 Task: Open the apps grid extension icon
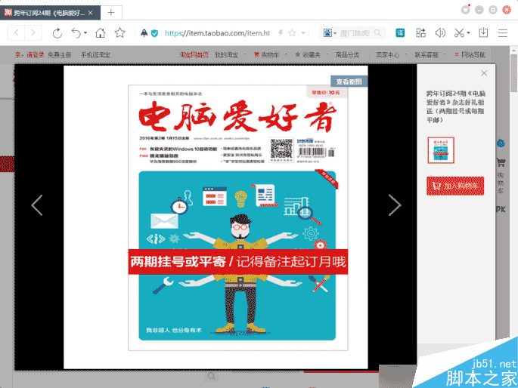[x=420, y=32]
